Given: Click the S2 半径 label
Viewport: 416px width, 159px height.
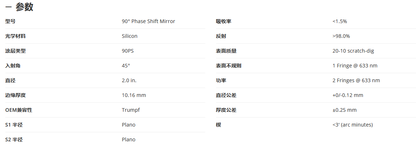Looking at the screenshot, I should pos(14,140).
